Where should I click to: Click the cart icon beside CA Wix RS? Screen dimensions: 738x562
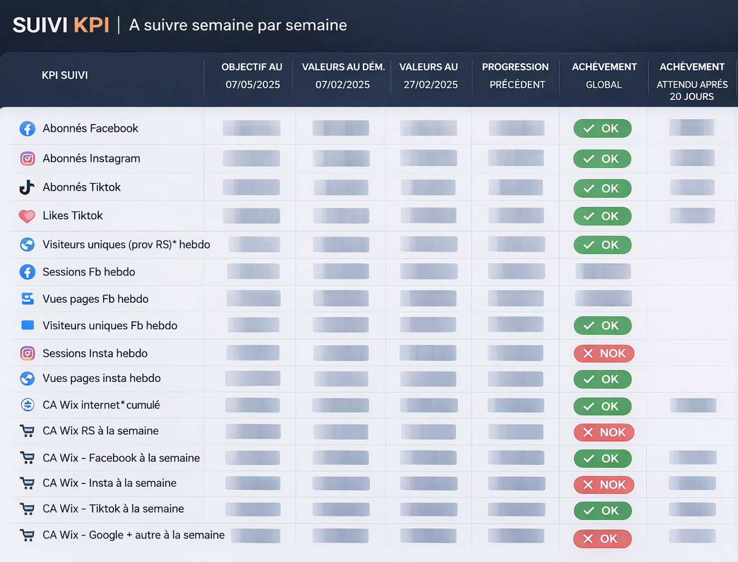point(27,431)
